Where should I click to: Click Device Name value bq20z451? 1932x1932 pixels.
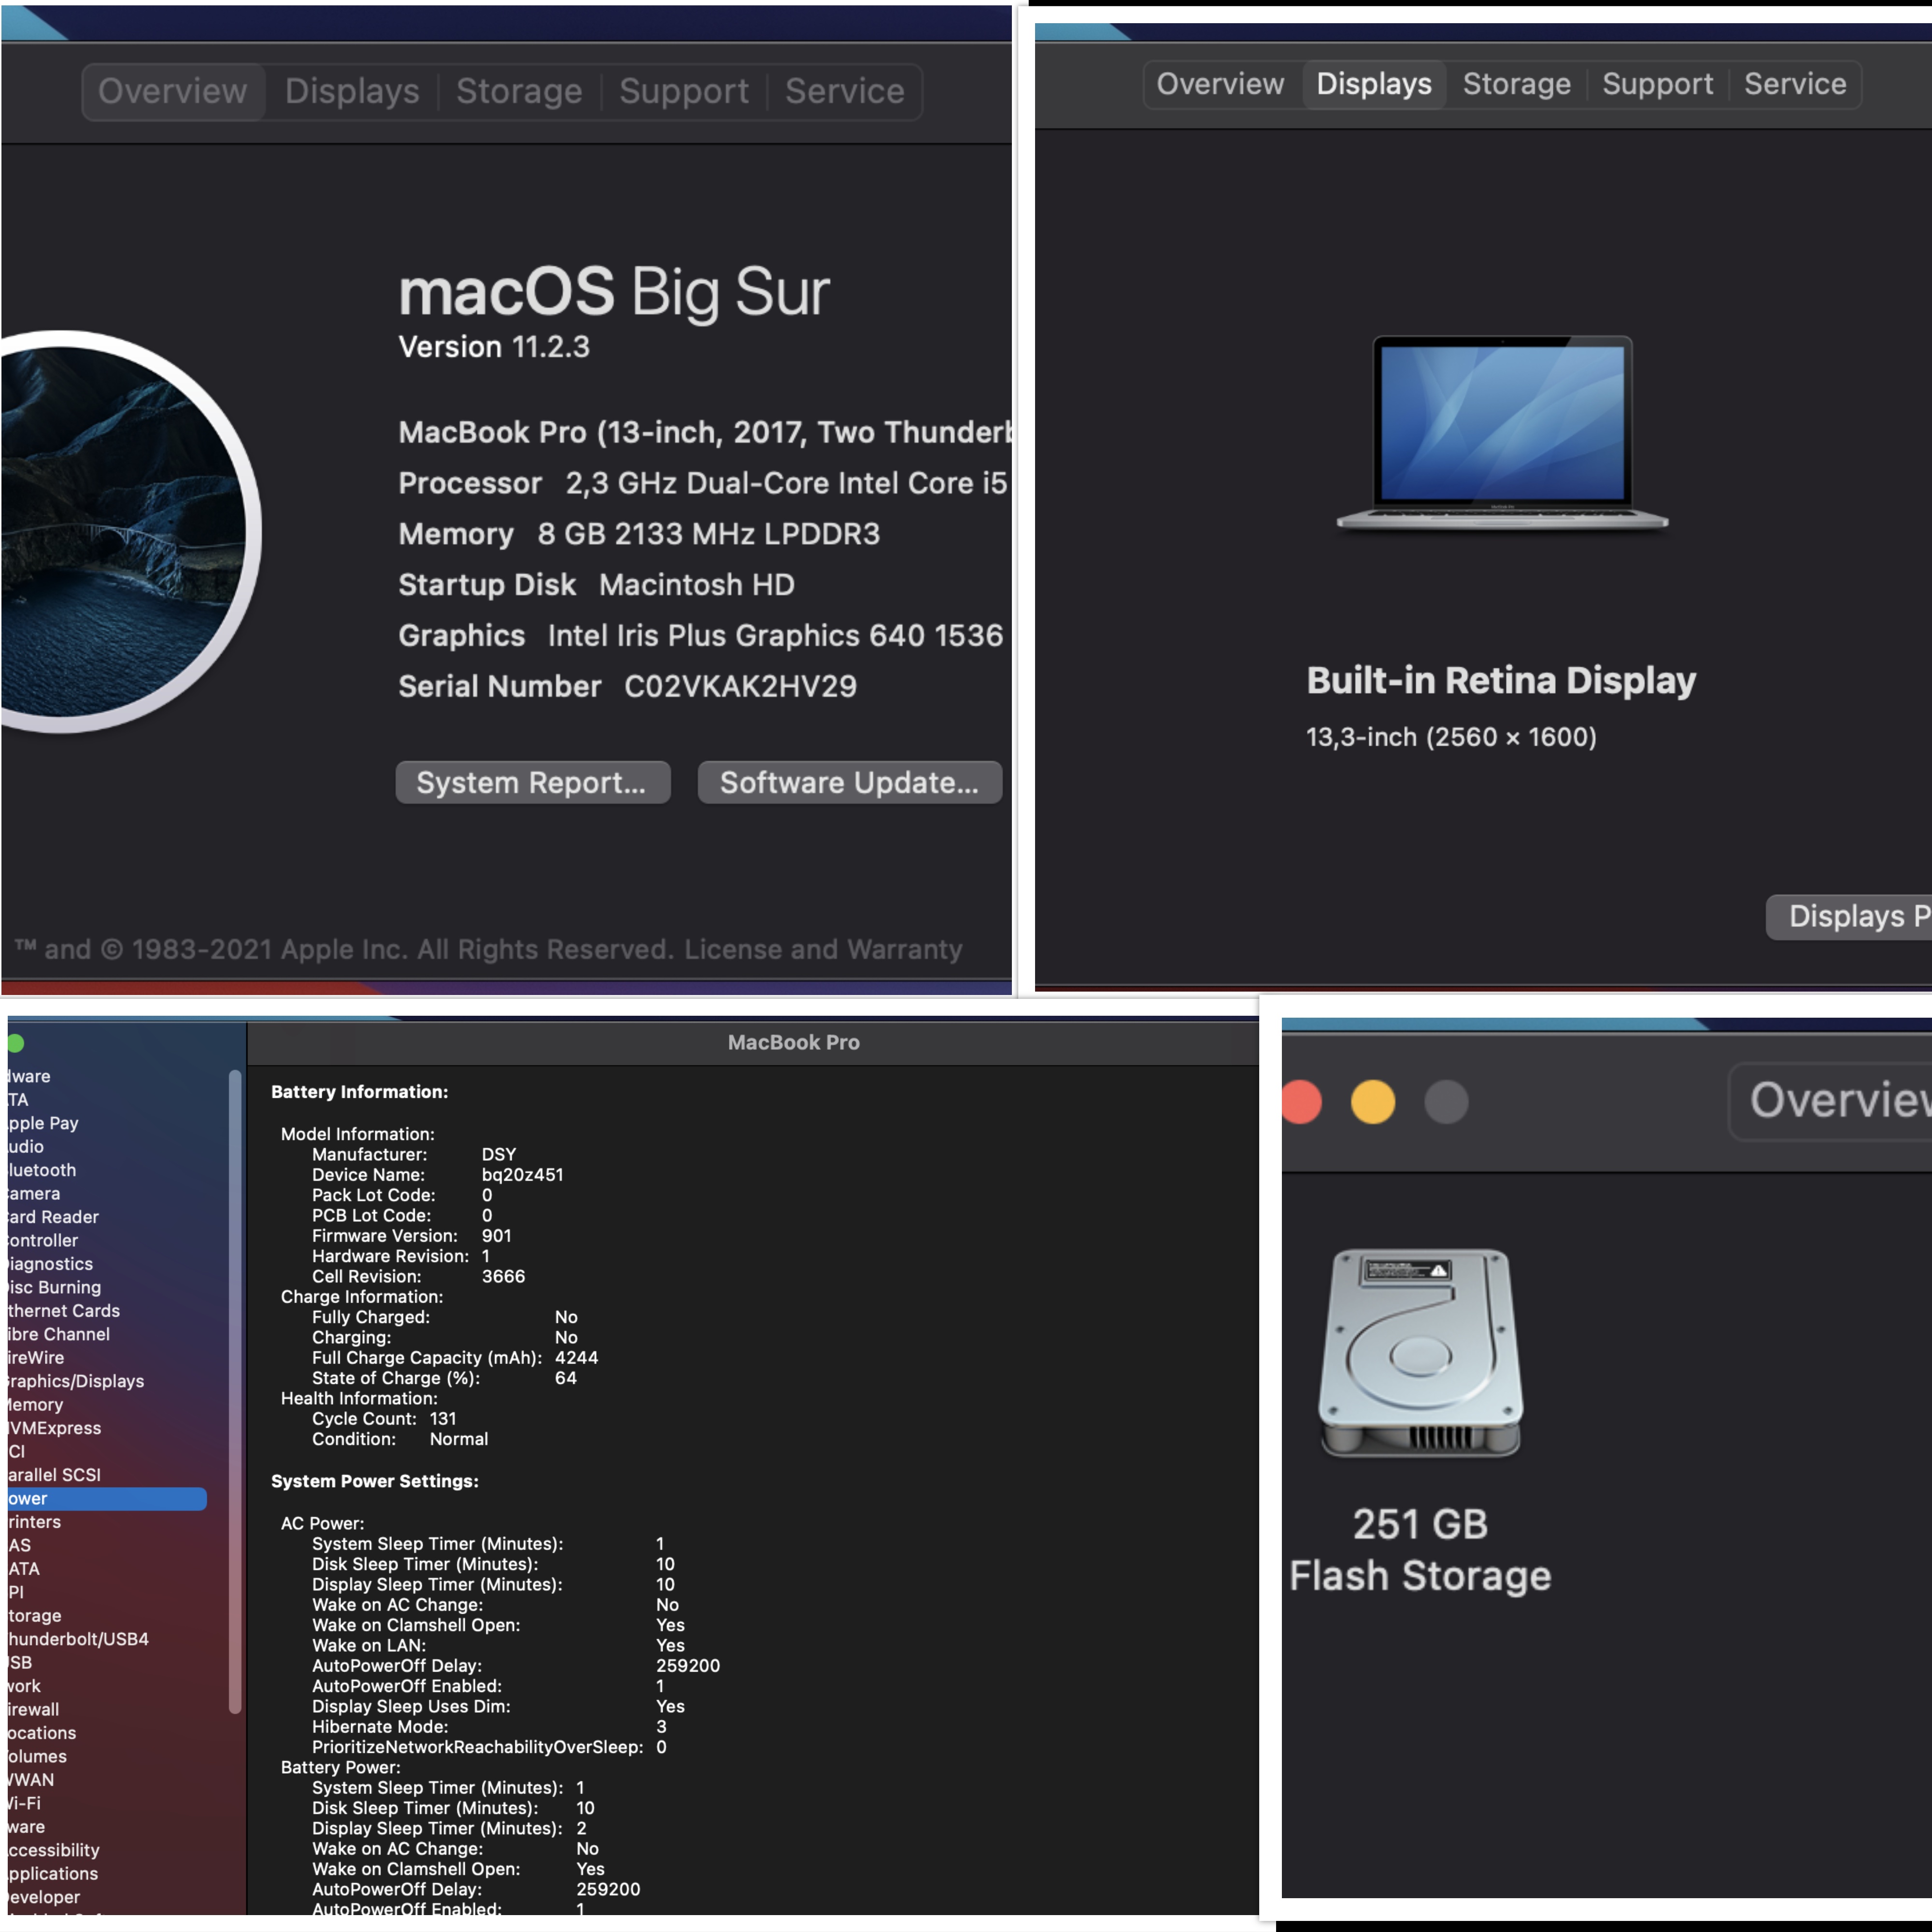coord(522,1175)
